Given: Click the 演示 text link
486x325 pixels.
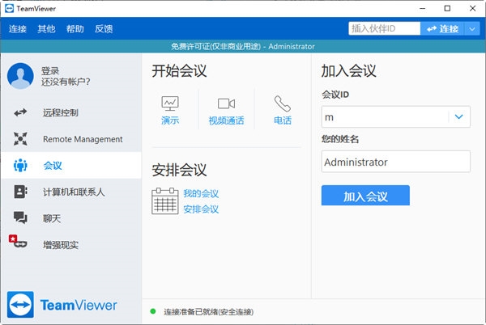Looking at the screenshot, I should click(170, 120).
